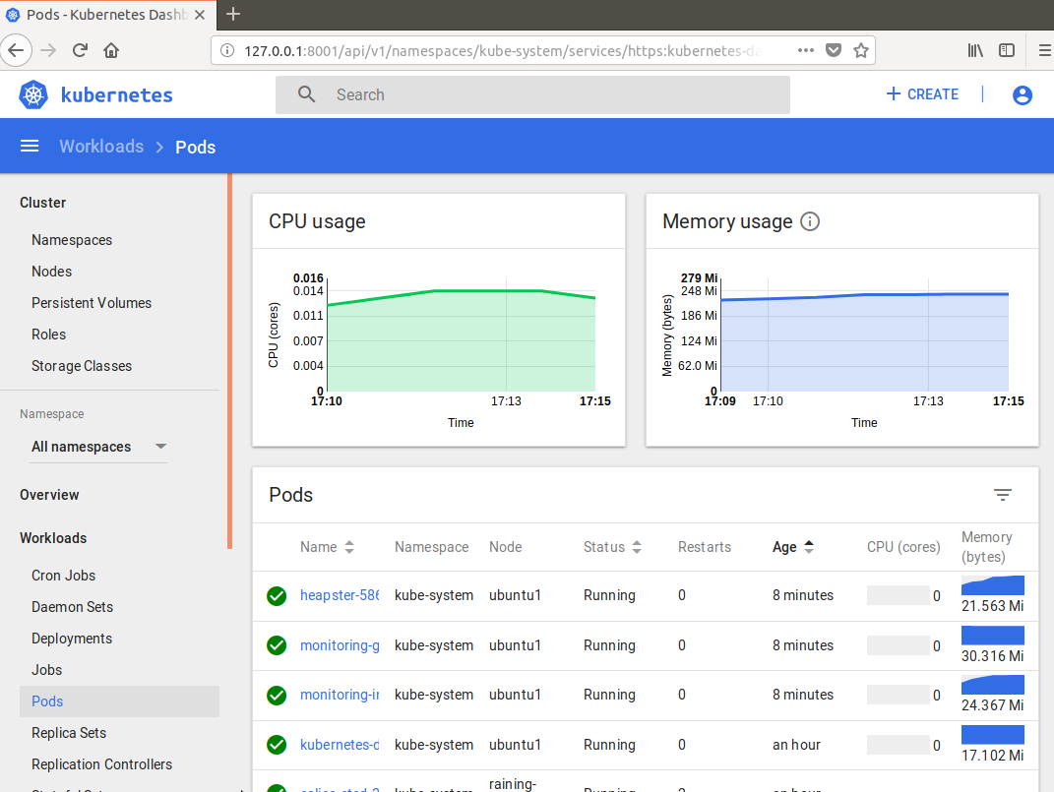This screenshot has width=1054, height=792.
Task: Open a new browser tab
Action: 232,14
